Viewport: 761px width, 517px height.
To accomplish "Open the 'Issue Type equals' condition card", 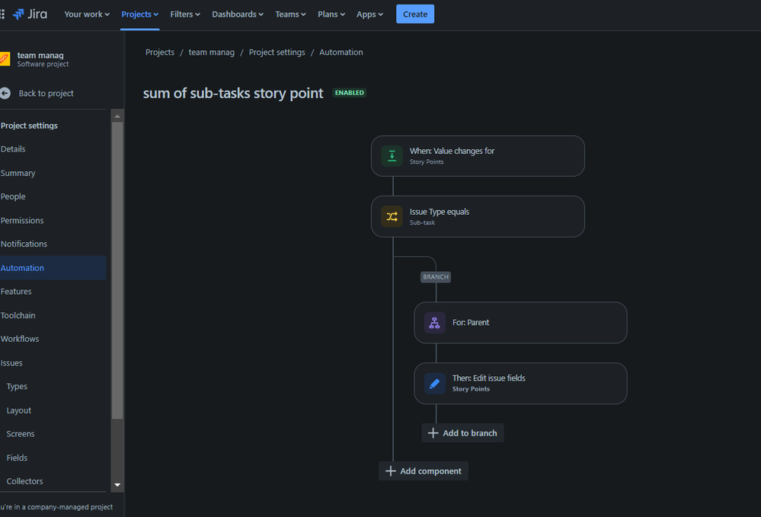I will 478,216.
